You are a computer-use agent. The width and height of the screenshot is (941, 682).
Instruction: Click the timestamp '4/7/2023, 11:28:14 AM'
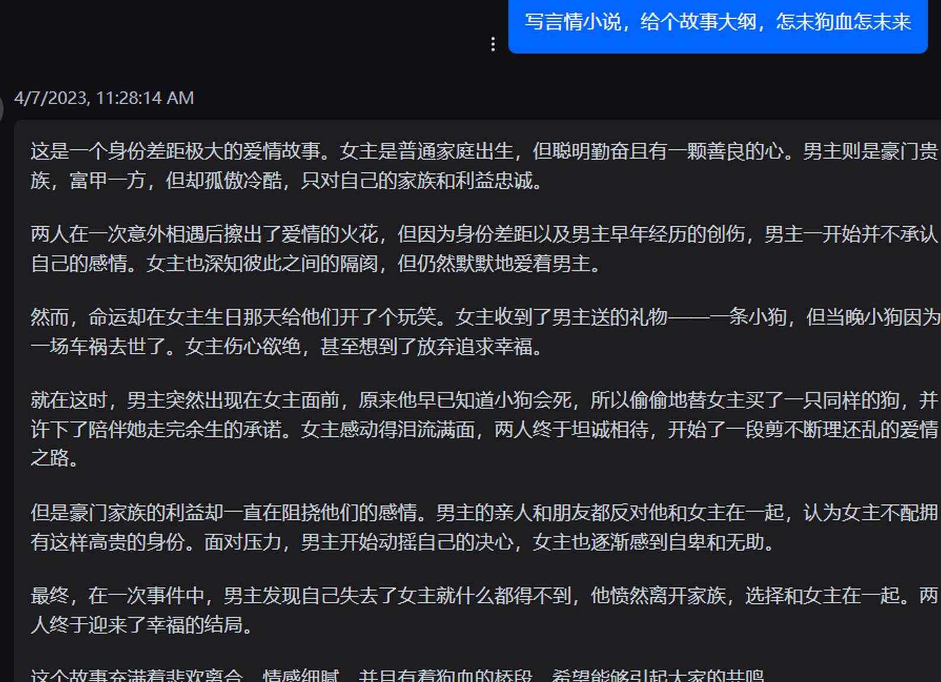pyautogui.click(x=104, y=98)
